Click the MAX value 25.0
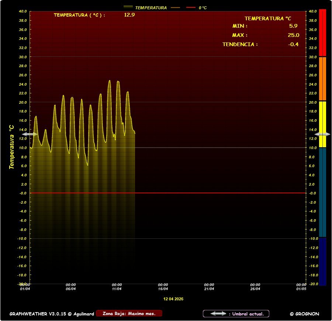The height and width of the screenshot is (321, 332). pos(293,35)
